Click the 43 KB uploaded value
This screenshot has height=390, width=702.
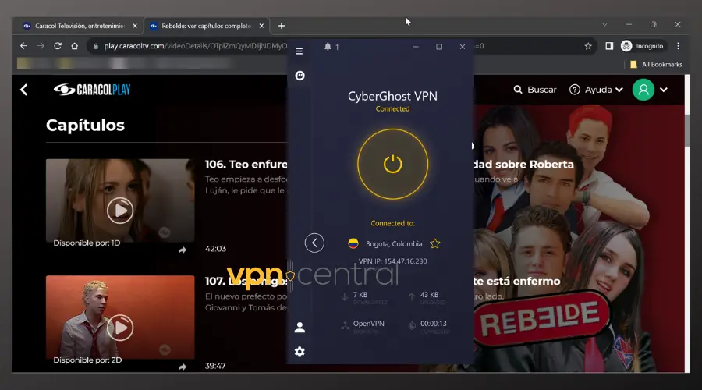[429, 295]
